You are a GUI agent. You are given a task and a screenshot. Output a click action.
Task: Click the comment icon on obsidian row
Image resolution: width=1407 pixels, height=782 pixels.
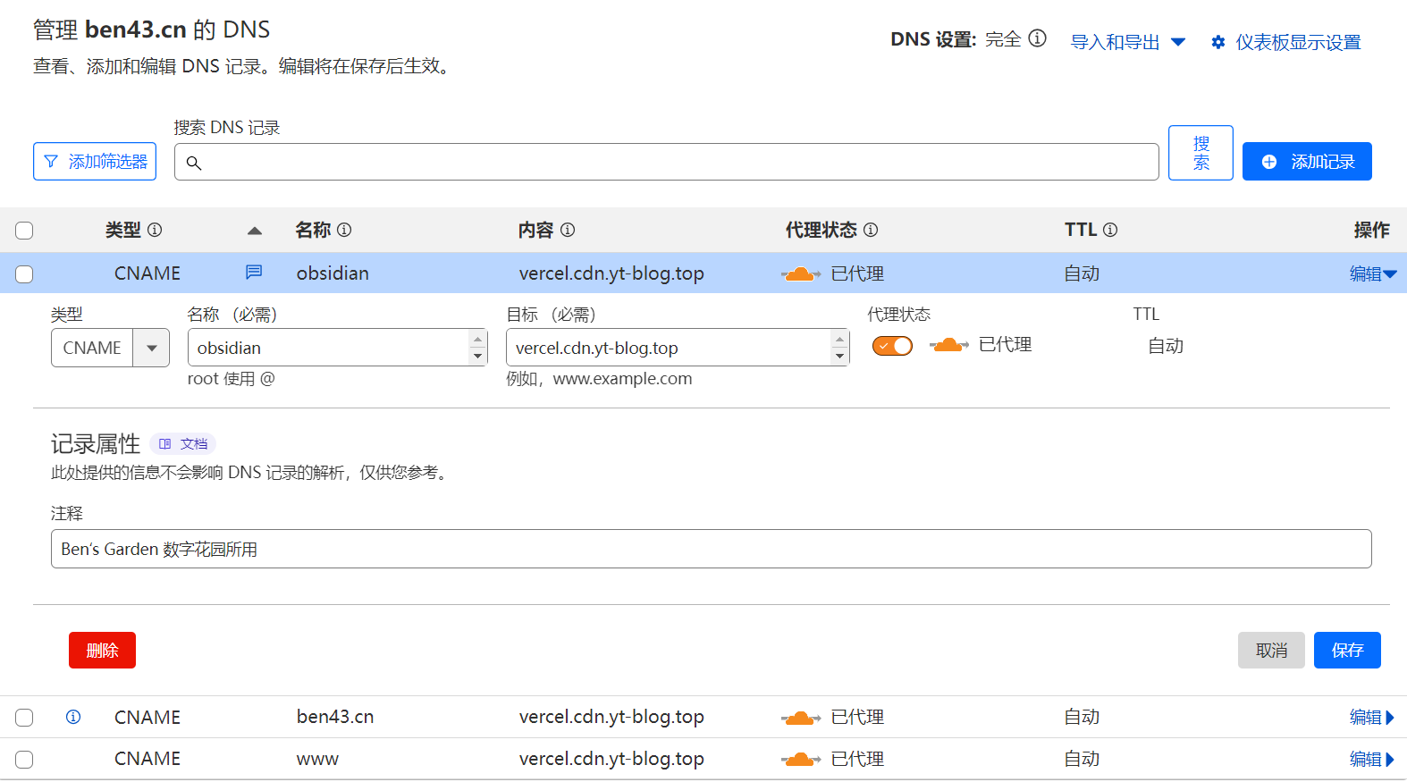click(x=254, y=272)
